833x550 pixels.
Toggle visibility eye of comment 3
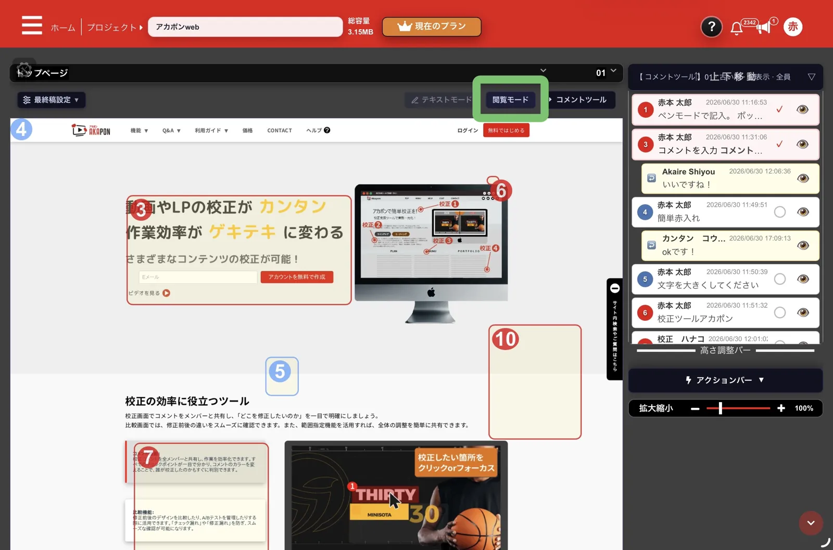803,144
